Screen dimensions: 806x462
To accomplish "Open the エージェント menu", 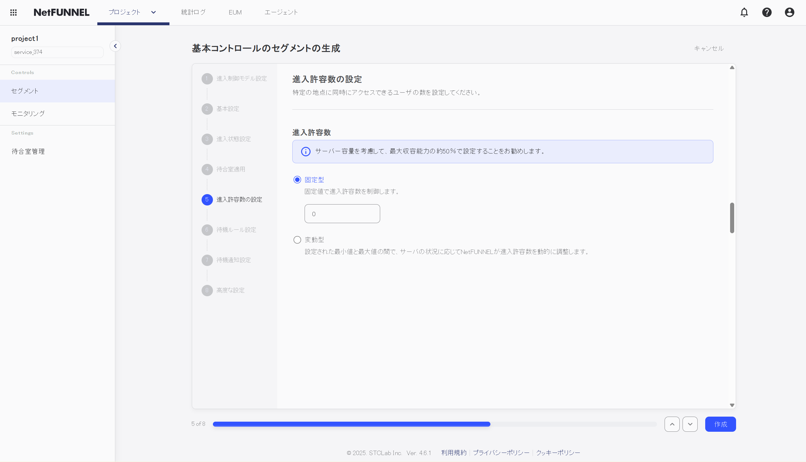I will pos(281,12).
